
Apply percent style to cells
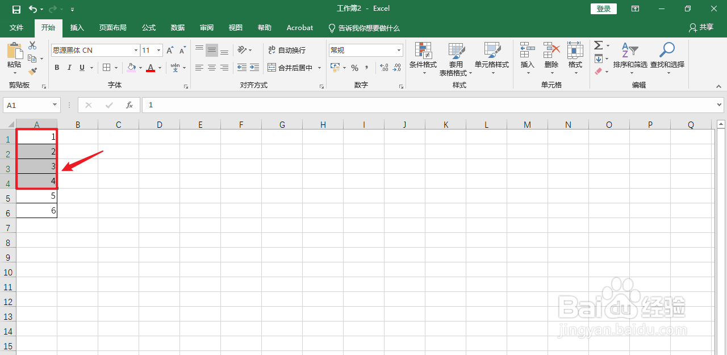pos(354,68)
